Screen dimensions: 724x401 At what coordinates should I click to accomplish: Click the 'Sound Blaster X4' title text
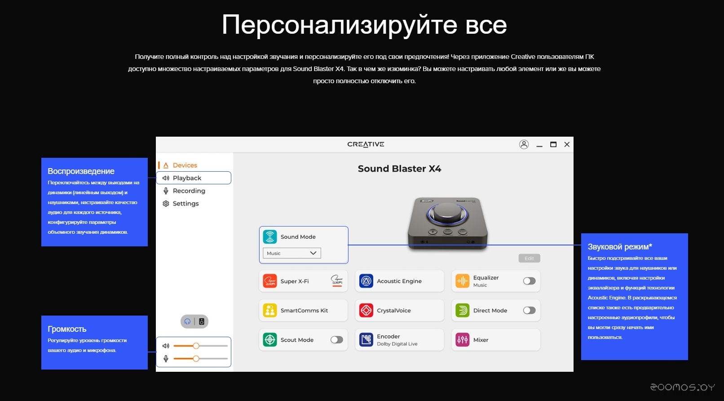pyautogui.click(x=399, y=169)
